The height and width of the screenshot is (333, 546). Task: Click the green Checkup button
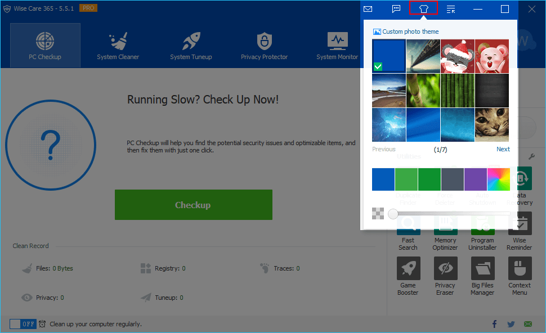[194, 205]
